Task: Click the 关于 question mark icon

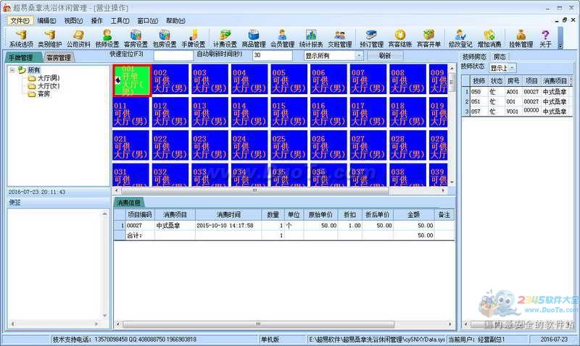Action: [x=545, y=39]
